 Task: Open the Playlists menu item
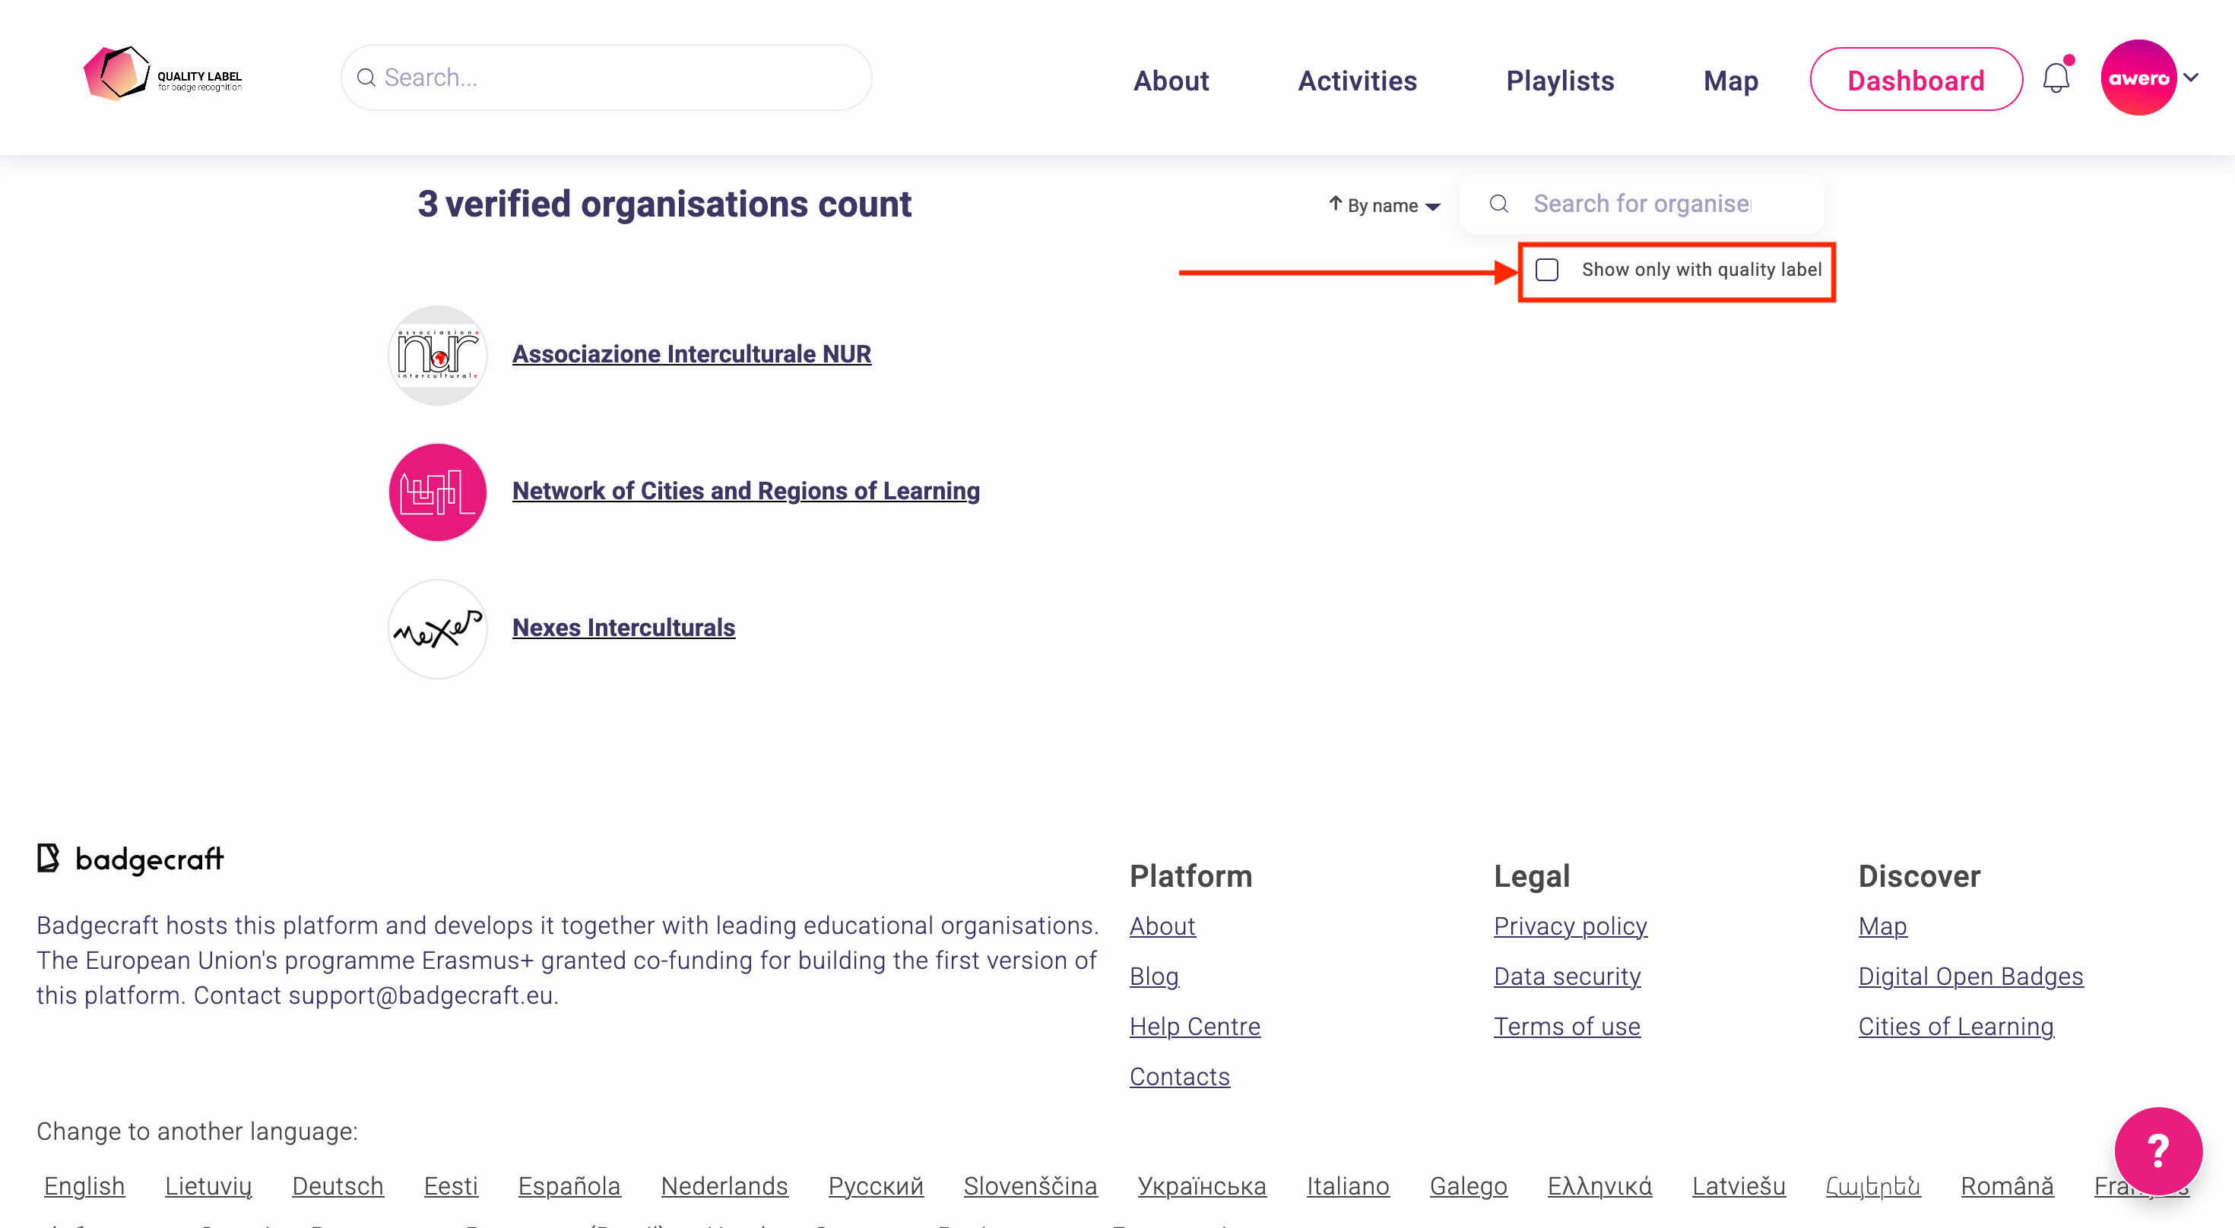click(1559, 80)
